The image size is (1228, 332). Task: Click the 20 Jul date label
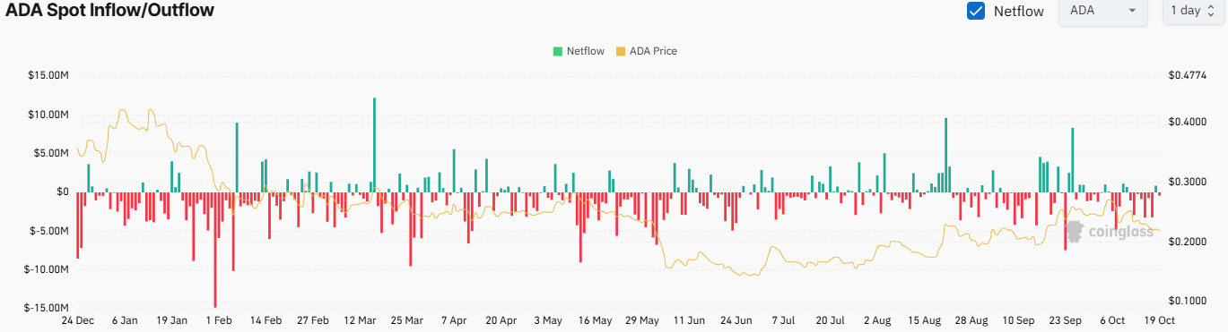pyautogui.click(x=831, y=320)
